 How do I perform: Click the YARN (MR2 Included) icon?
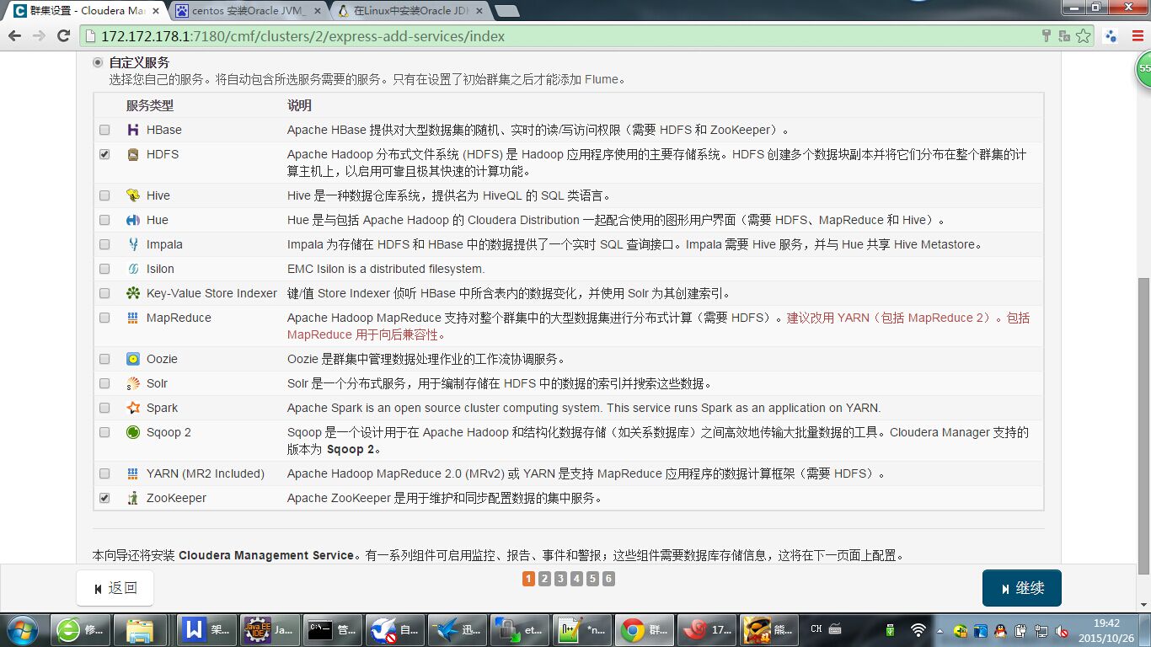coord(132,473)
